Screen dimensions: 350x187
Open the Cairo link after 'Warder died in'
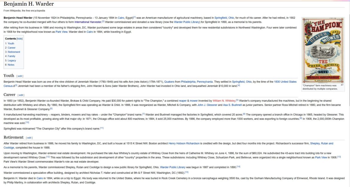[90, 32]
